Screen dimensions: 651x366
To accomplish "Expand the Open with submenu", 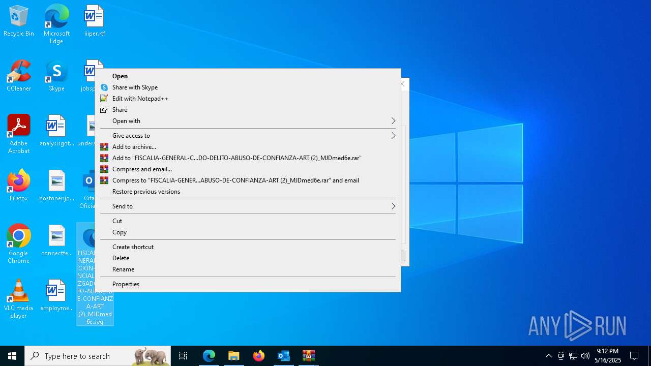I will pyautogui.click(x=248, y=121).
